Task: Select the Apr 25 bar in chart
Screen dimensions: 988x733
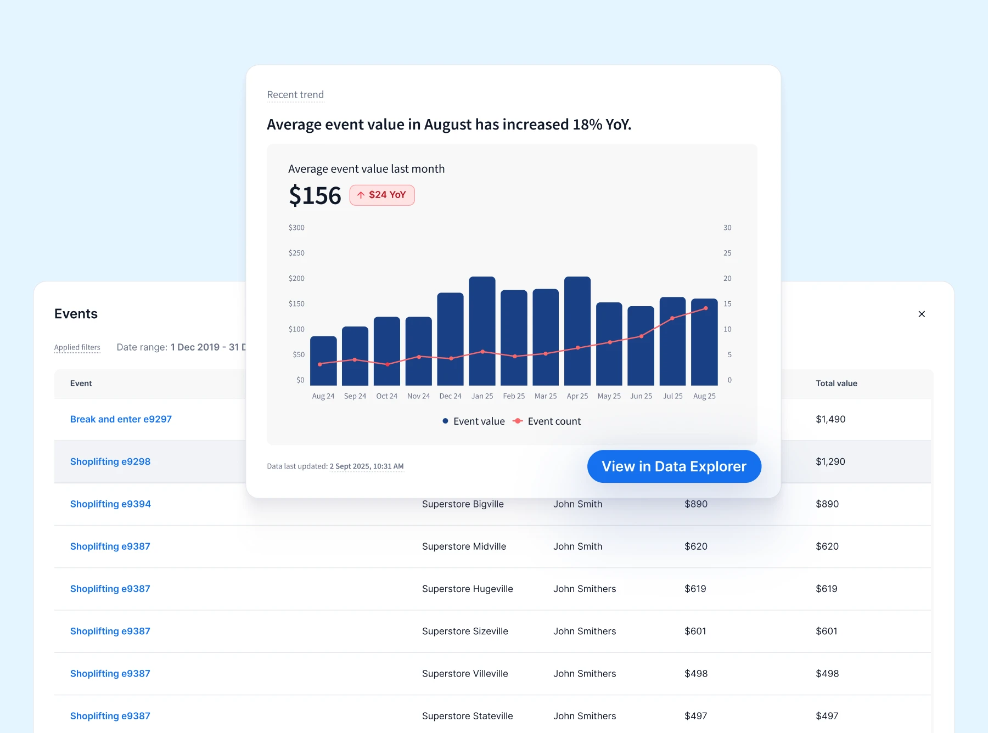Action: tap(577, 331)
